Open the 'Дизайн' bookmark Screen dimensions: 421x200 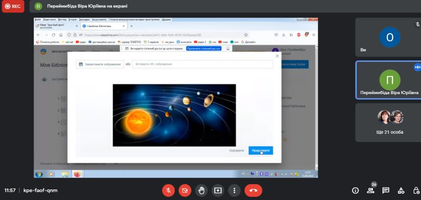[x=248, y=42]
